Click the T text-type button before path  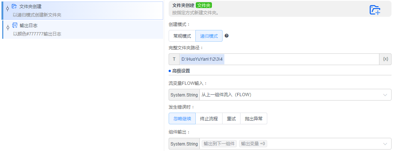pos(174,59)
